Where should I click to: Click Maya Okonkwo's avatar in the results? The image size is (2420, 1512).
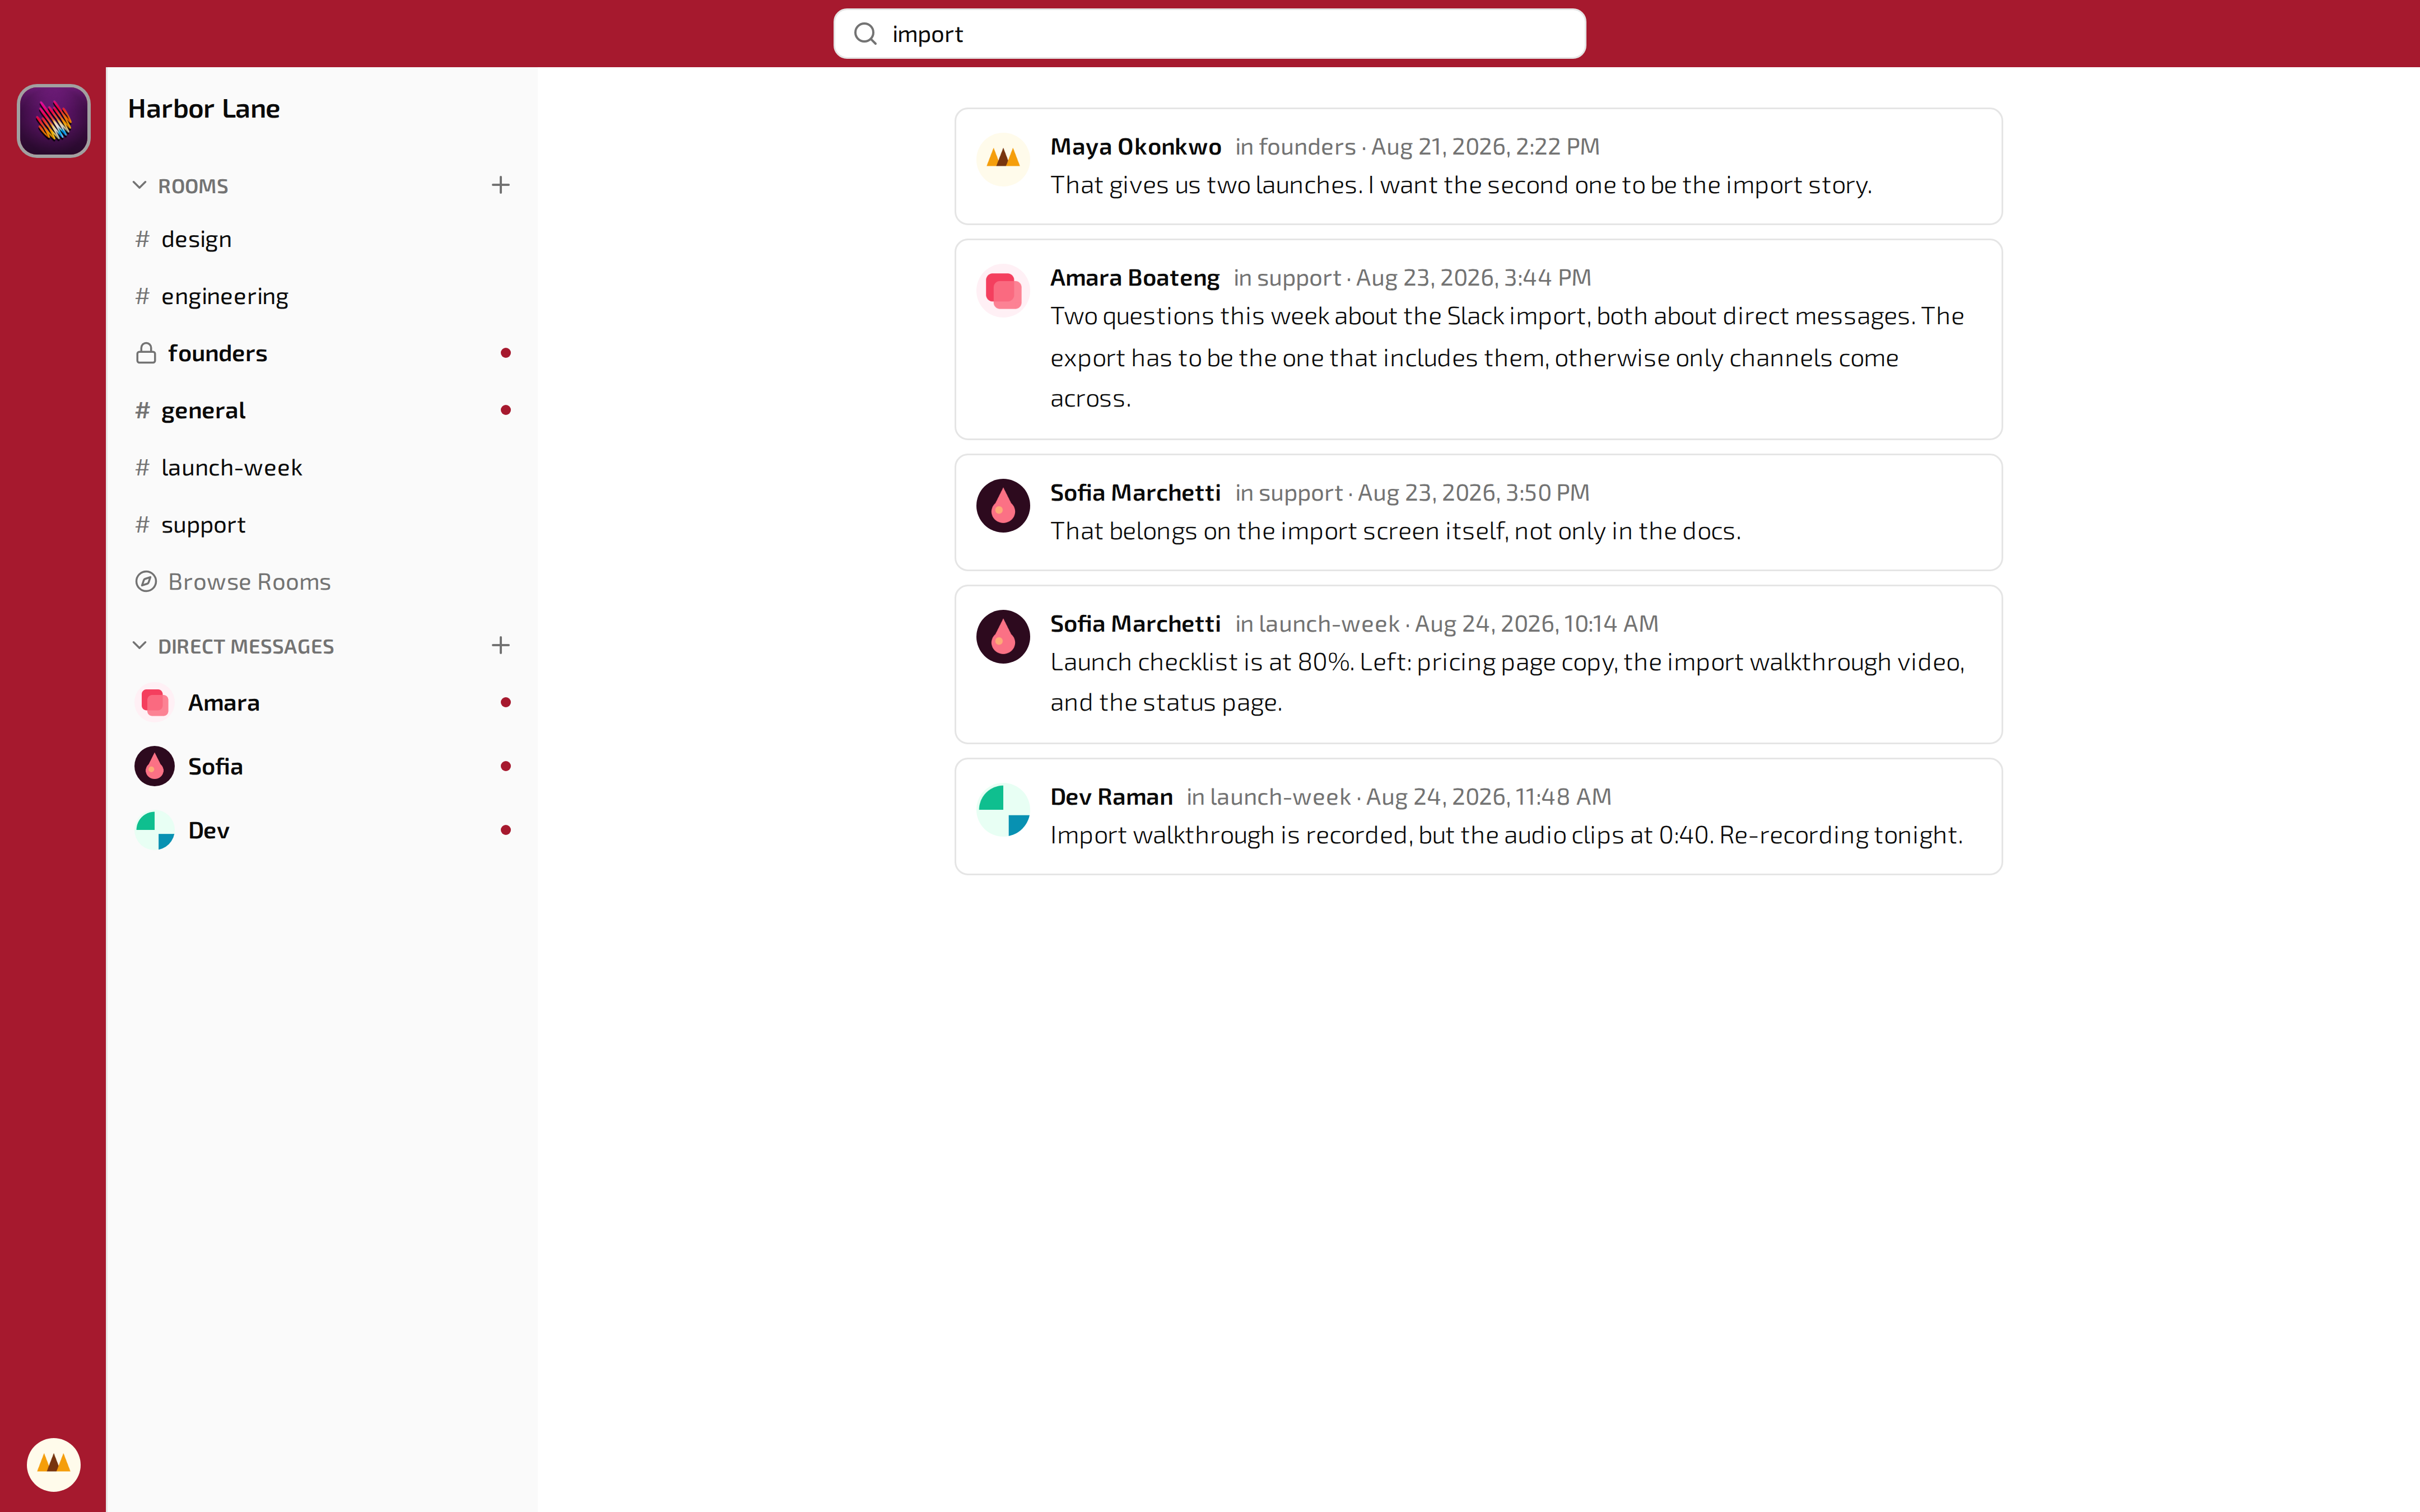[1003, 159]
